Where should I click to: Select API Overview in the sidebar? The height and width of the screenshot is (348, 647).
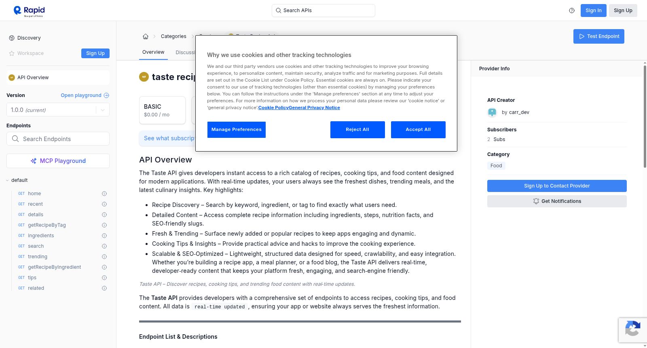coord(58,78)
